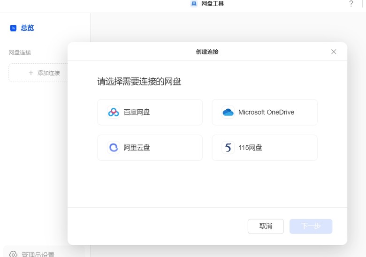Click the Baidu Netdisk logo icon
Viewport: 366px width, 257px height.
(114, 112)
